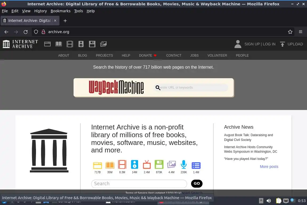The height and width of the screenshot is (205, 307).
Task: Open the Bookmarks menu
Action: (60, 11)
